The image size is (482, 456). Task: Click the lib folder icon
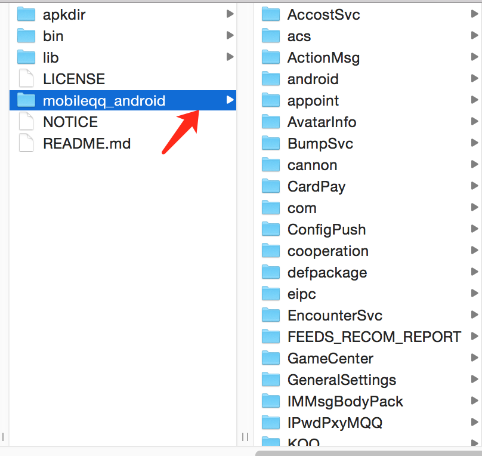[x=26, y=57]
